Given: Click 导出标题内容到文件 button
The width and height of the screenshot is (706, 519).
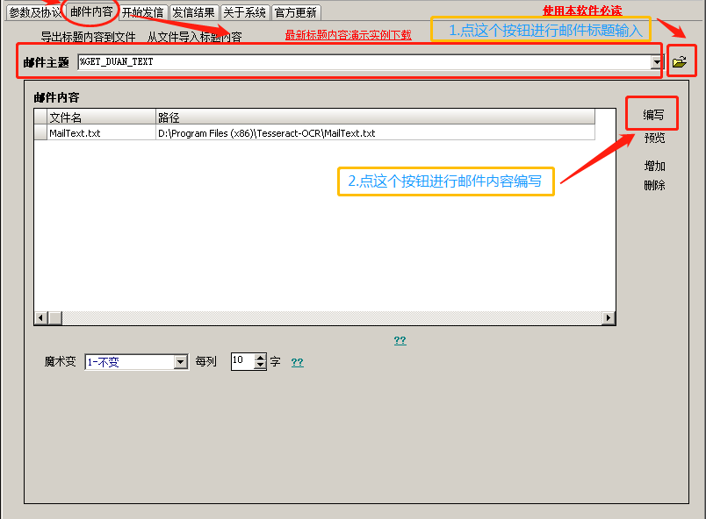Looking at the screenshot, I should click(x=88, y=37).
